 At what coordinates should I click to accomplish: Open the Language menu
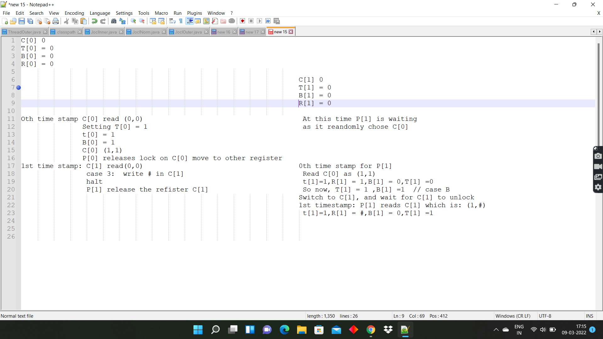pos(100,13)
